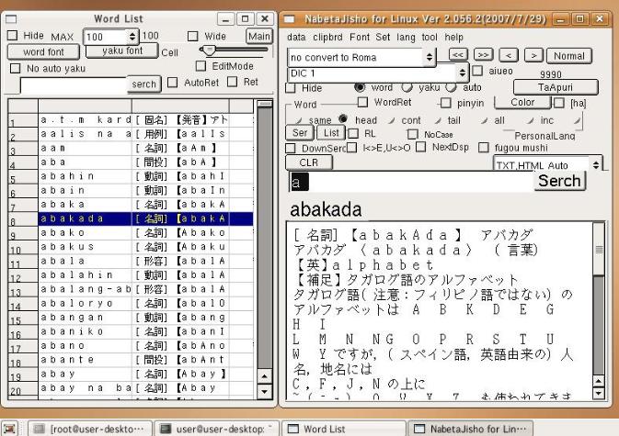The width and height of the screenshot is (619, 436).
Task: Choose the cont match option
Action: 391,120
